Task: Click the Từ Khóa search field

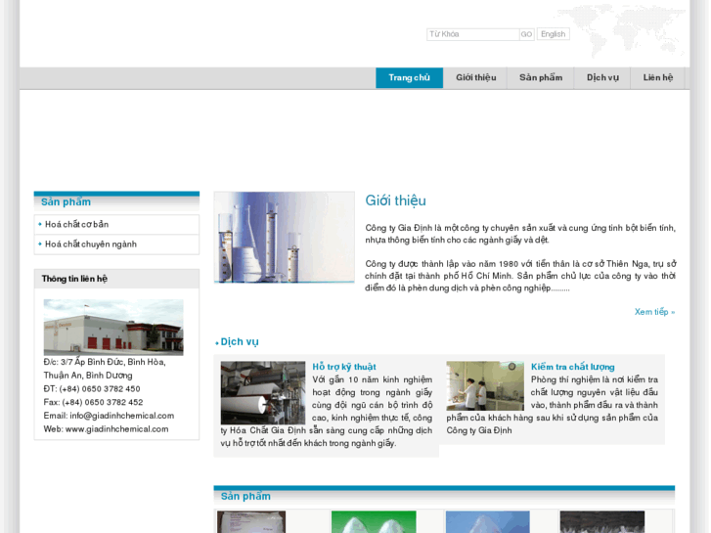Action: (472, 34)
